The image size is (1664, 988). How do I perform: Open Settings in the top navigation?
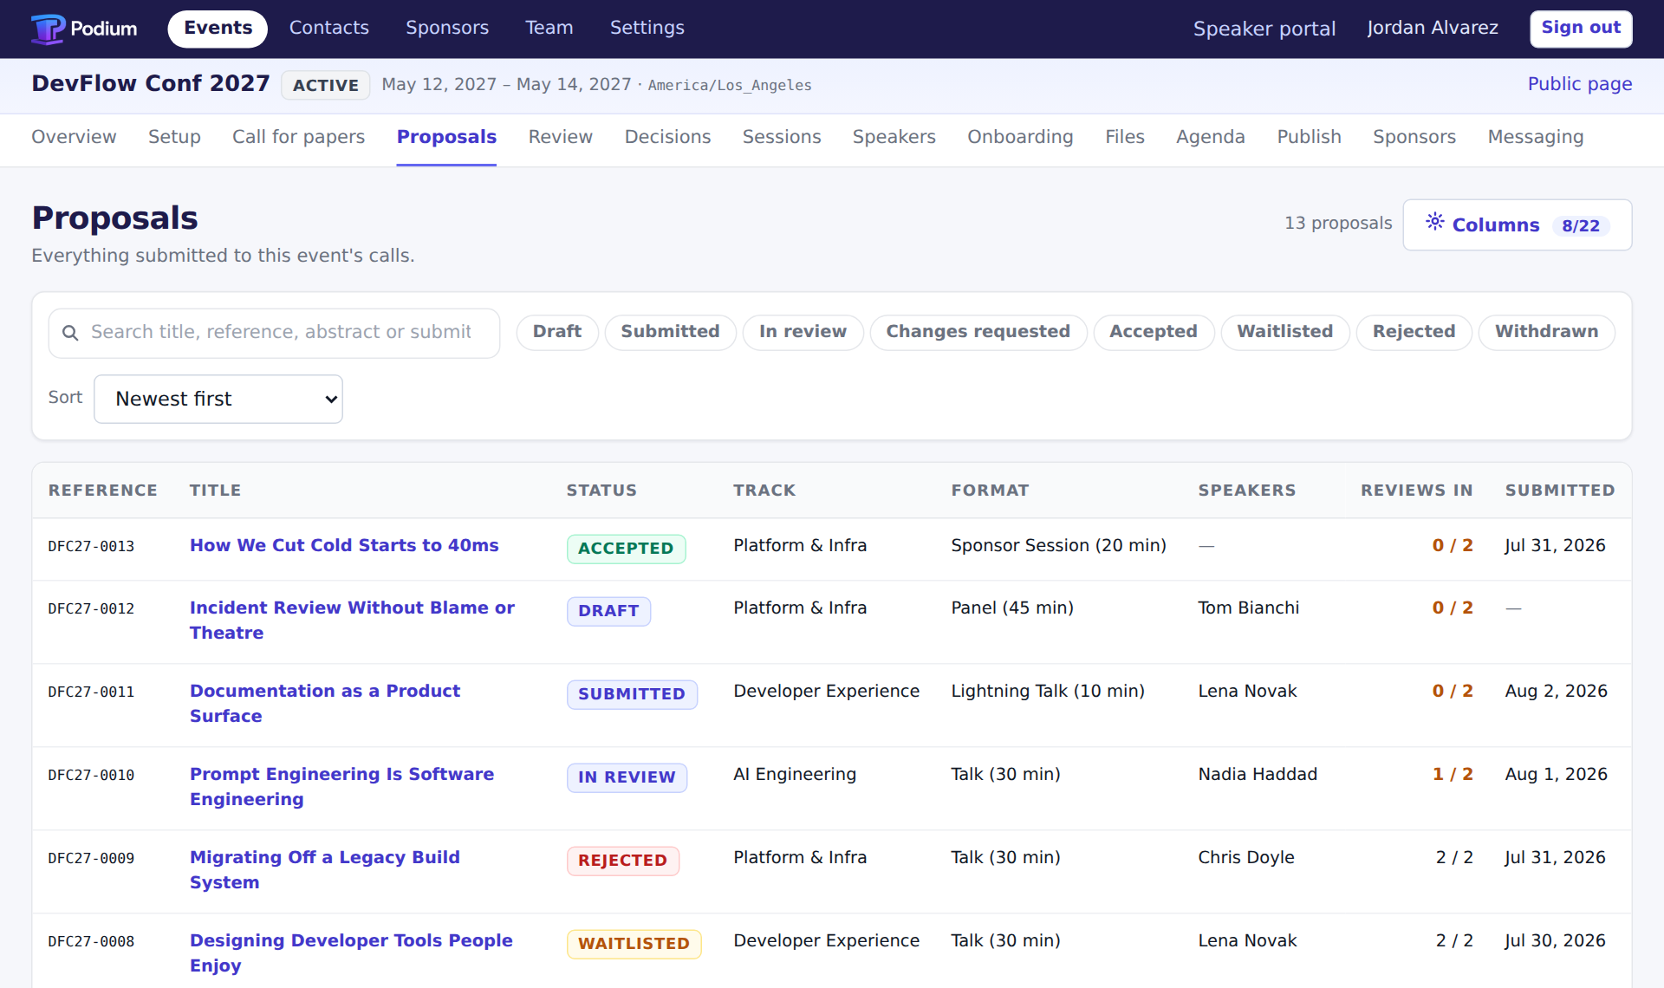pyautogui.click(x=647, y=29)
